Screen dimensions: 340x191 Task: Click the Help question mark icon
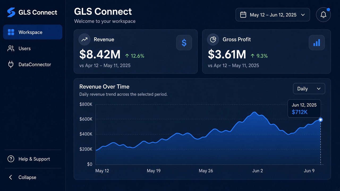click(x=11, y=159)
